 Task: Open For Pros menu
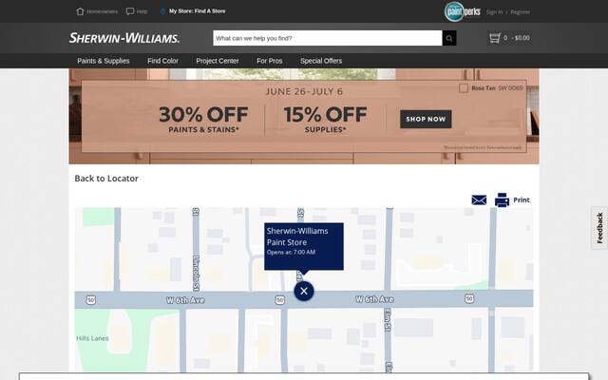click(x=269, y=61)
